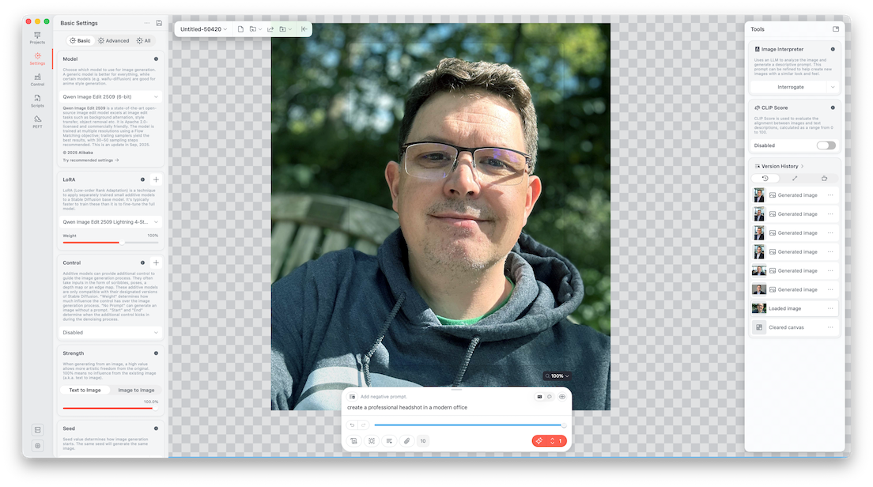Click the Try recommended settings link

pyautogui.click(x=90, y=160)
